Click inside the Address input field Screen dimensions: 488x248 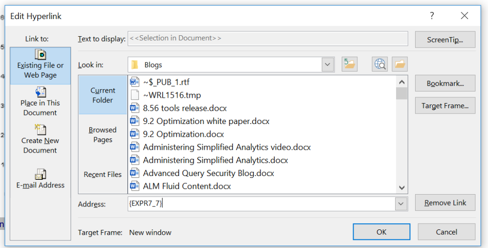[x=262, y=204]
